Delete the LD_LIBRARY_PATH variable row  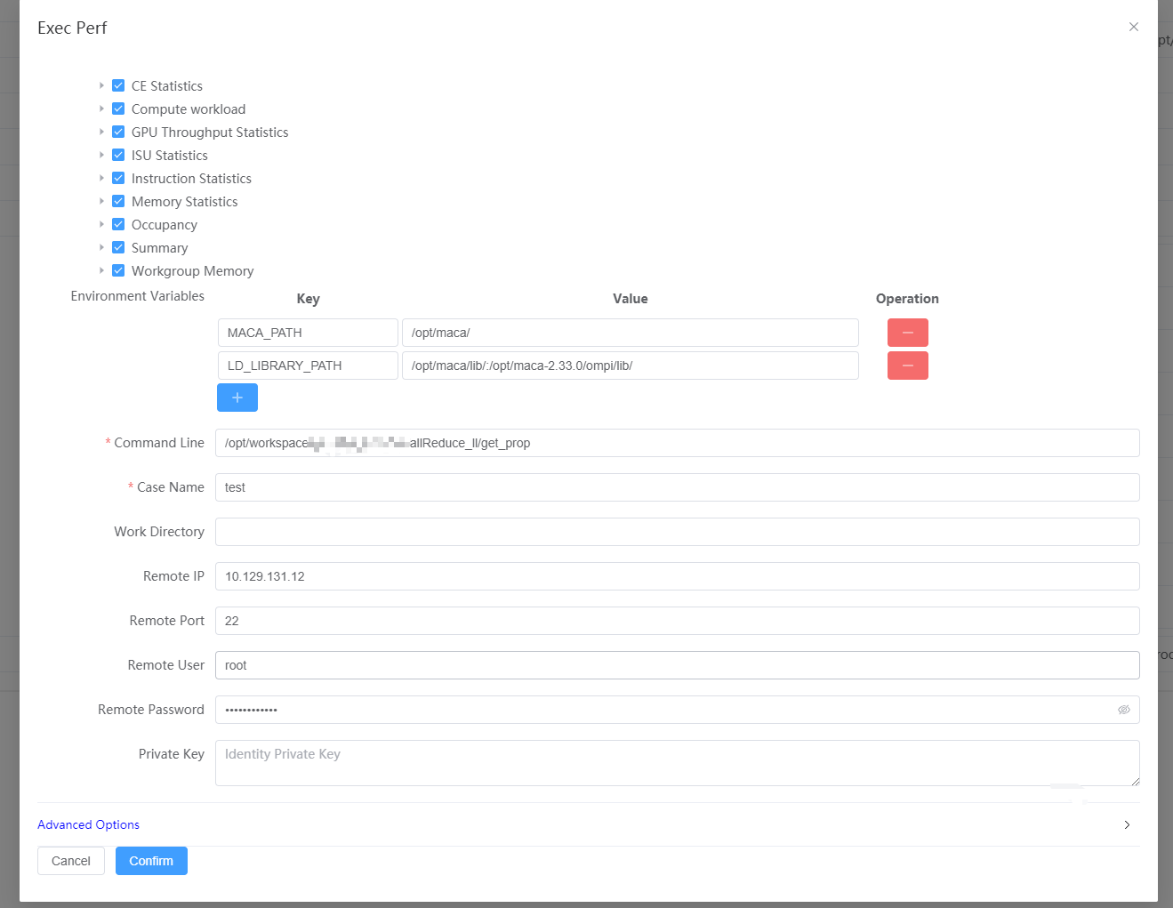tap(907, 366)
